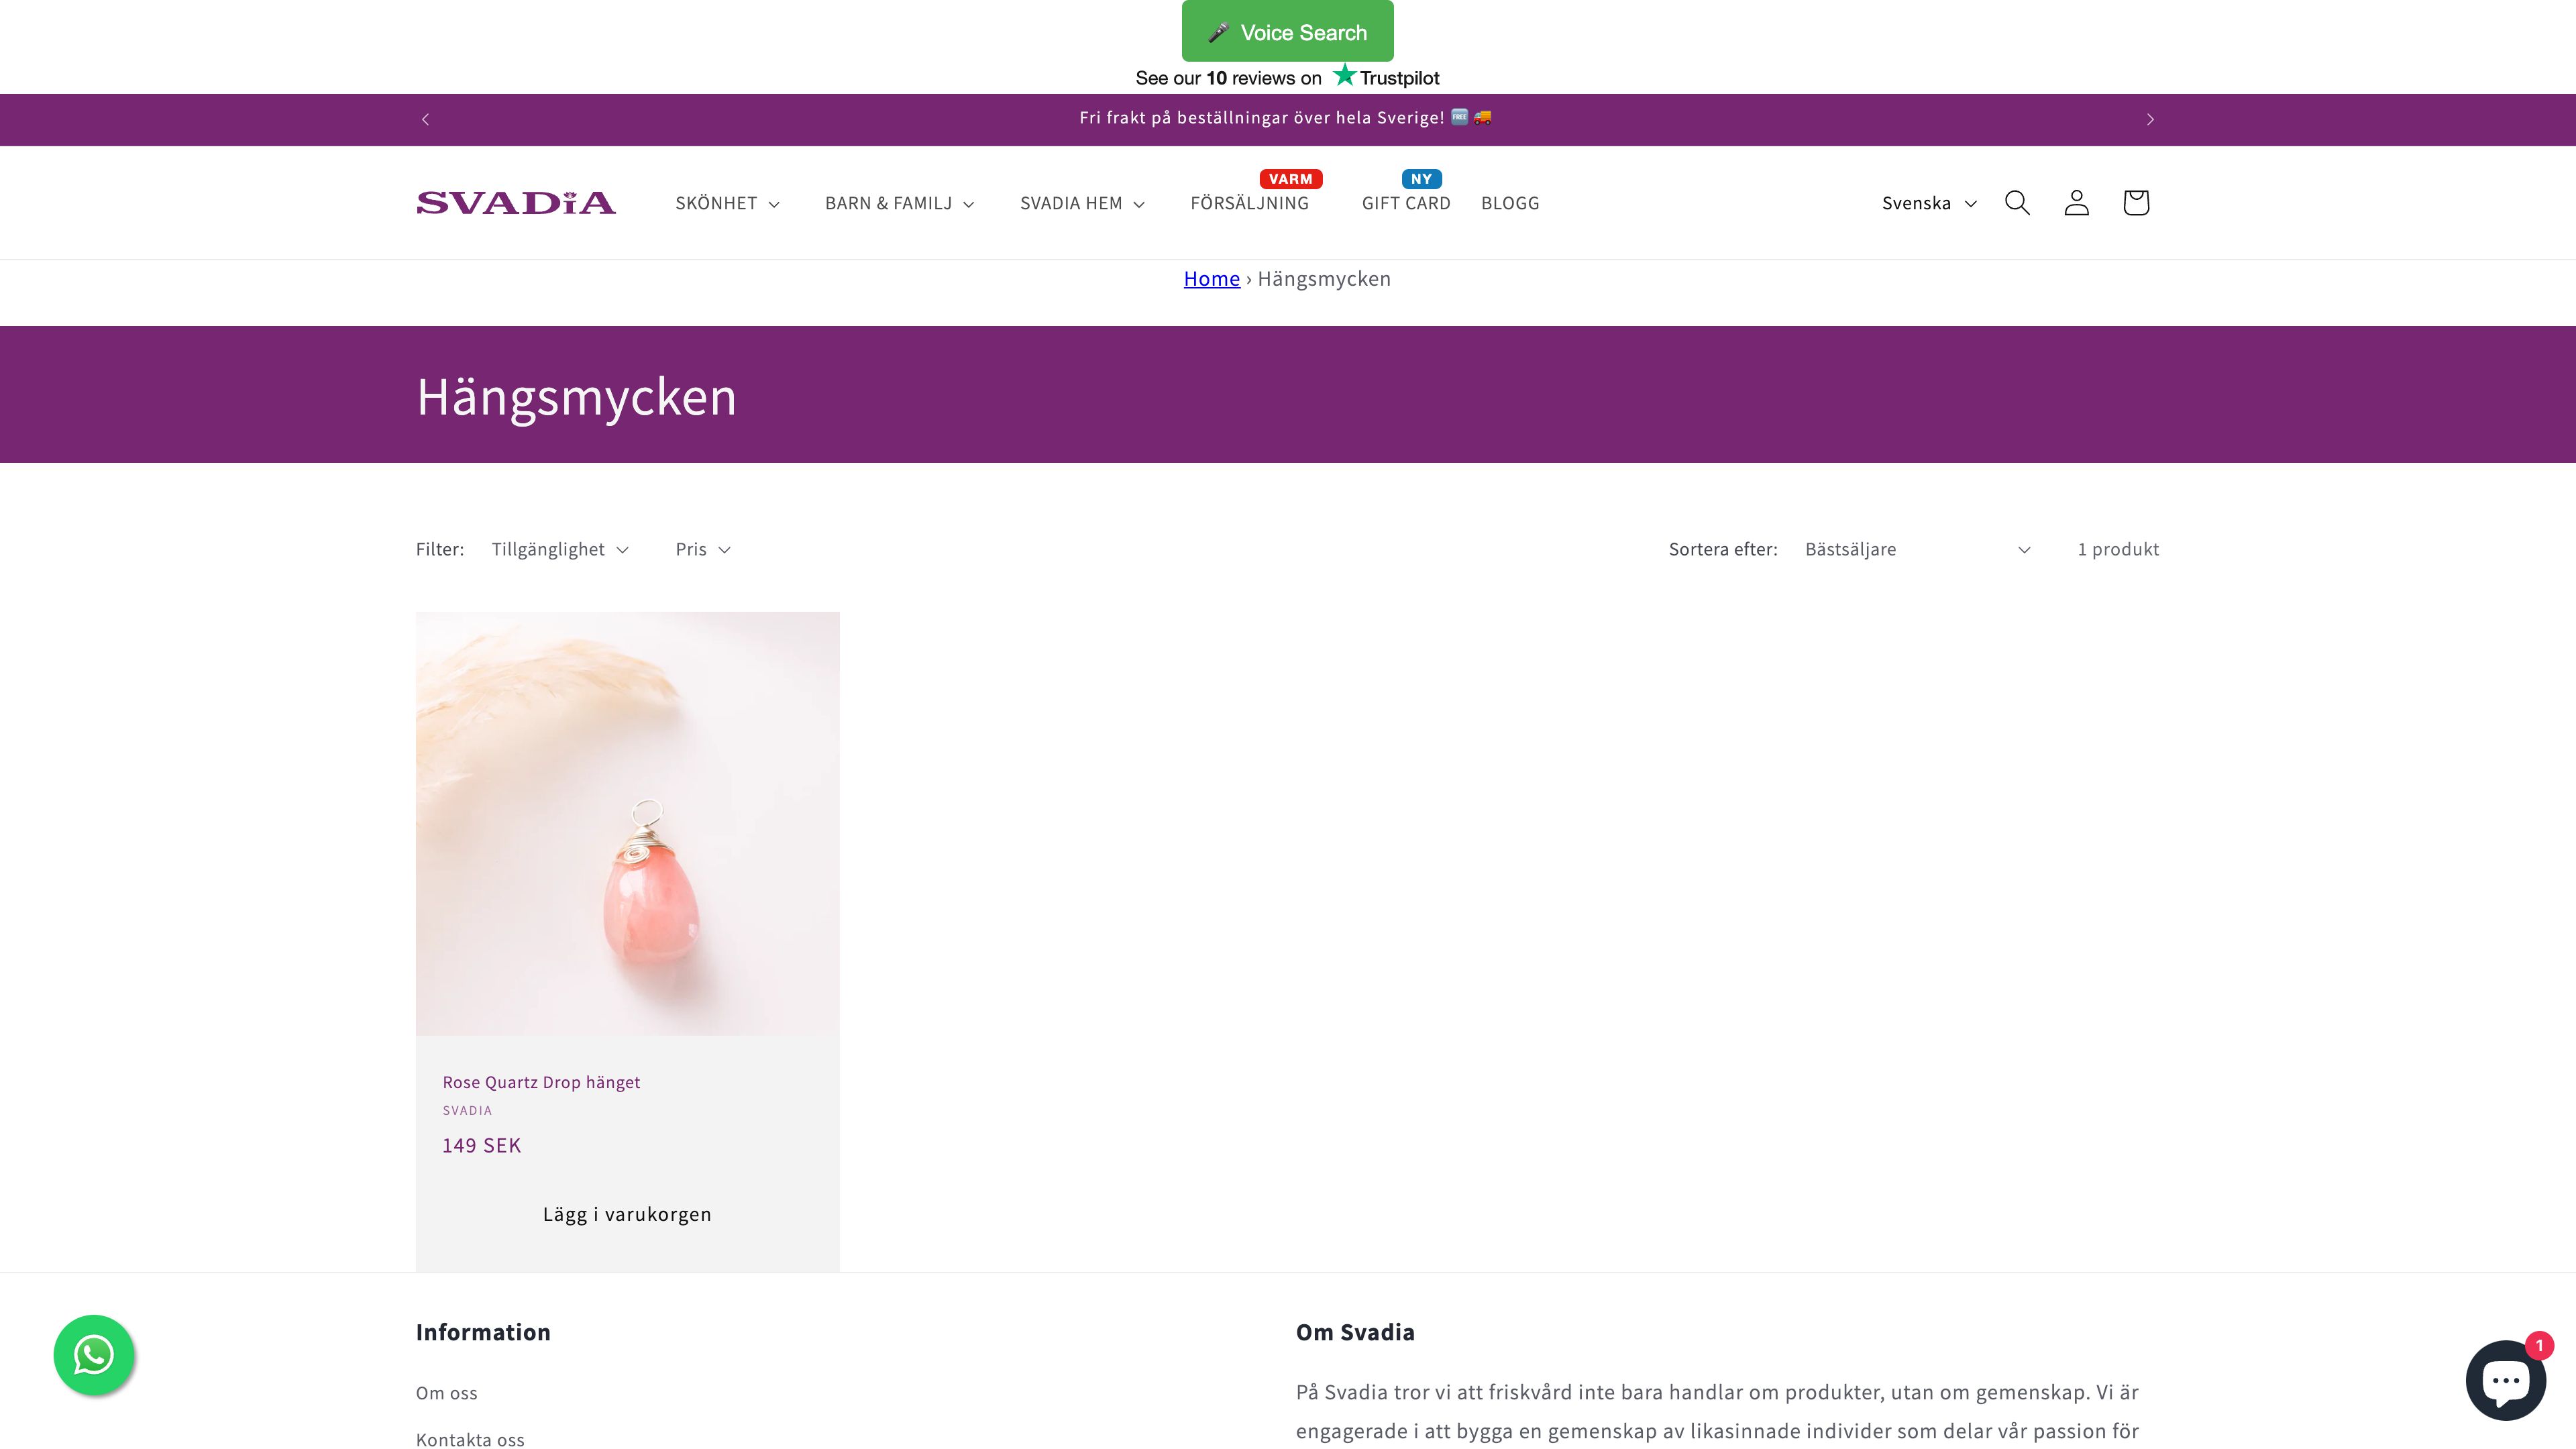Screen dimensions: 2576x1449
Task: Open the Bästsäljare sort dropdown
Action: tap(1918, 549)
